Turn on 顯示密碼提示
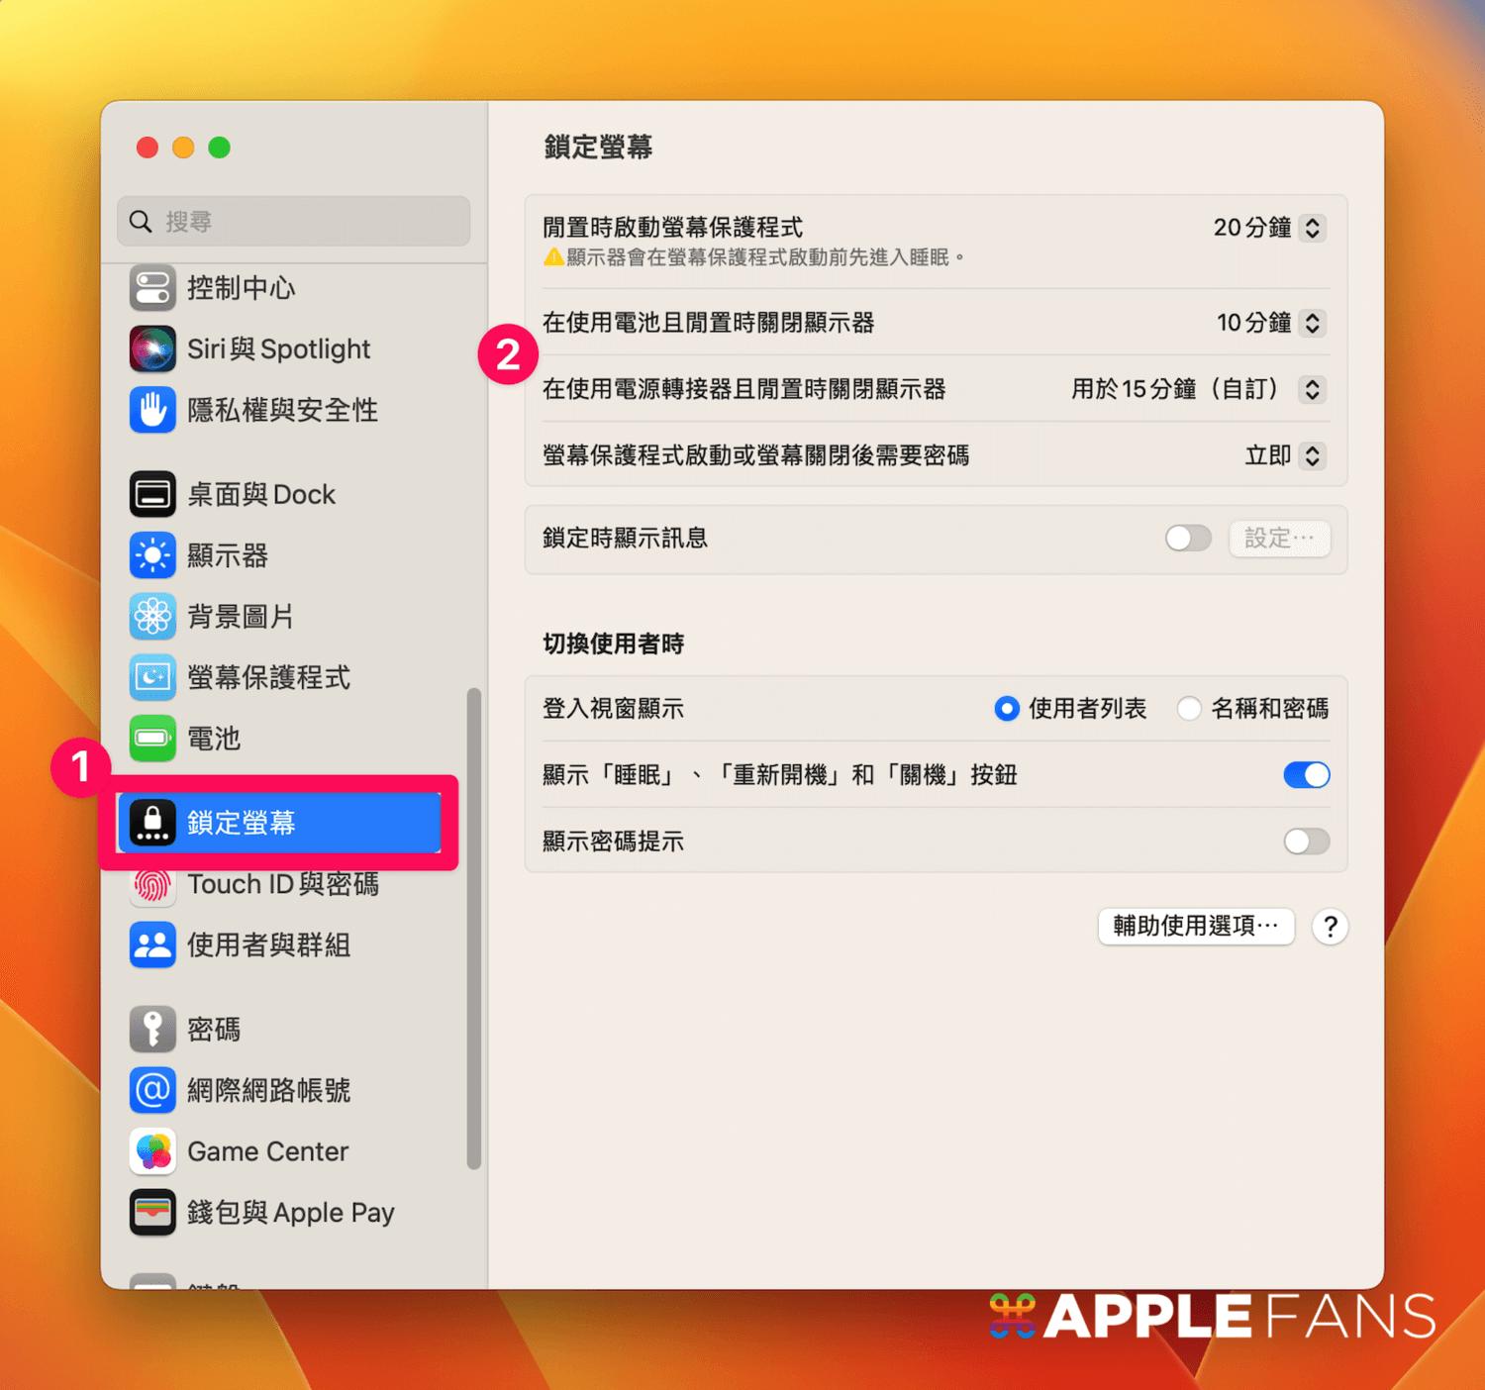Viewport: 1485px width, 1390px height. click(x=1306, y=842)
